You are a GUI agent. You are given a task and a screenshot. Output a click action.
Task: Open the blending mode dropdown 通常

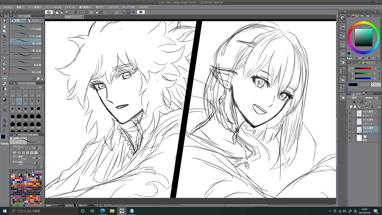(x=356, y=98)
